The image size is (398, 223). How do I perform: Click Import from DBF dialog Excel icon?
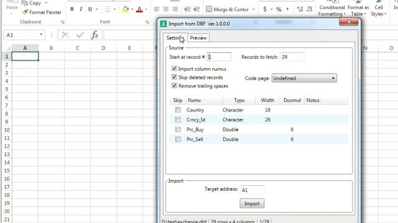(x=164, y=24)
